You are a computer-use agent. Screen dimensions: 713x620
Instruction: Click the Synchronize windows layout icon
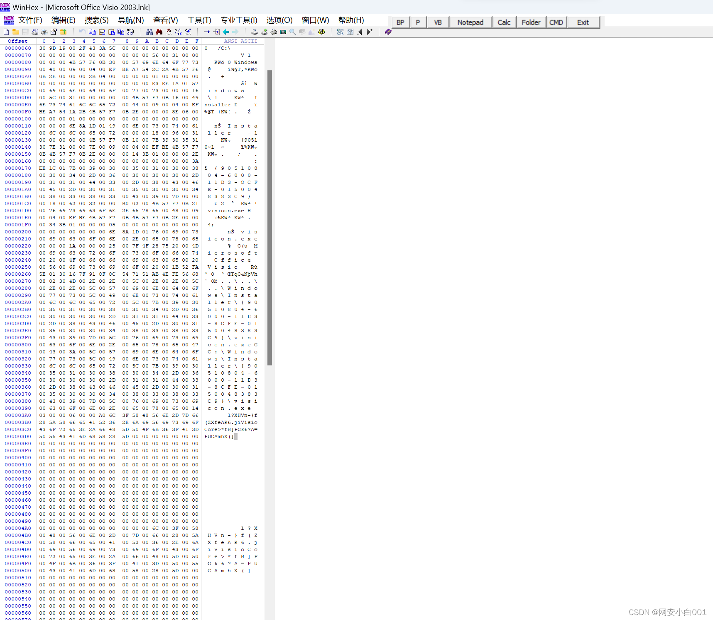350,32
